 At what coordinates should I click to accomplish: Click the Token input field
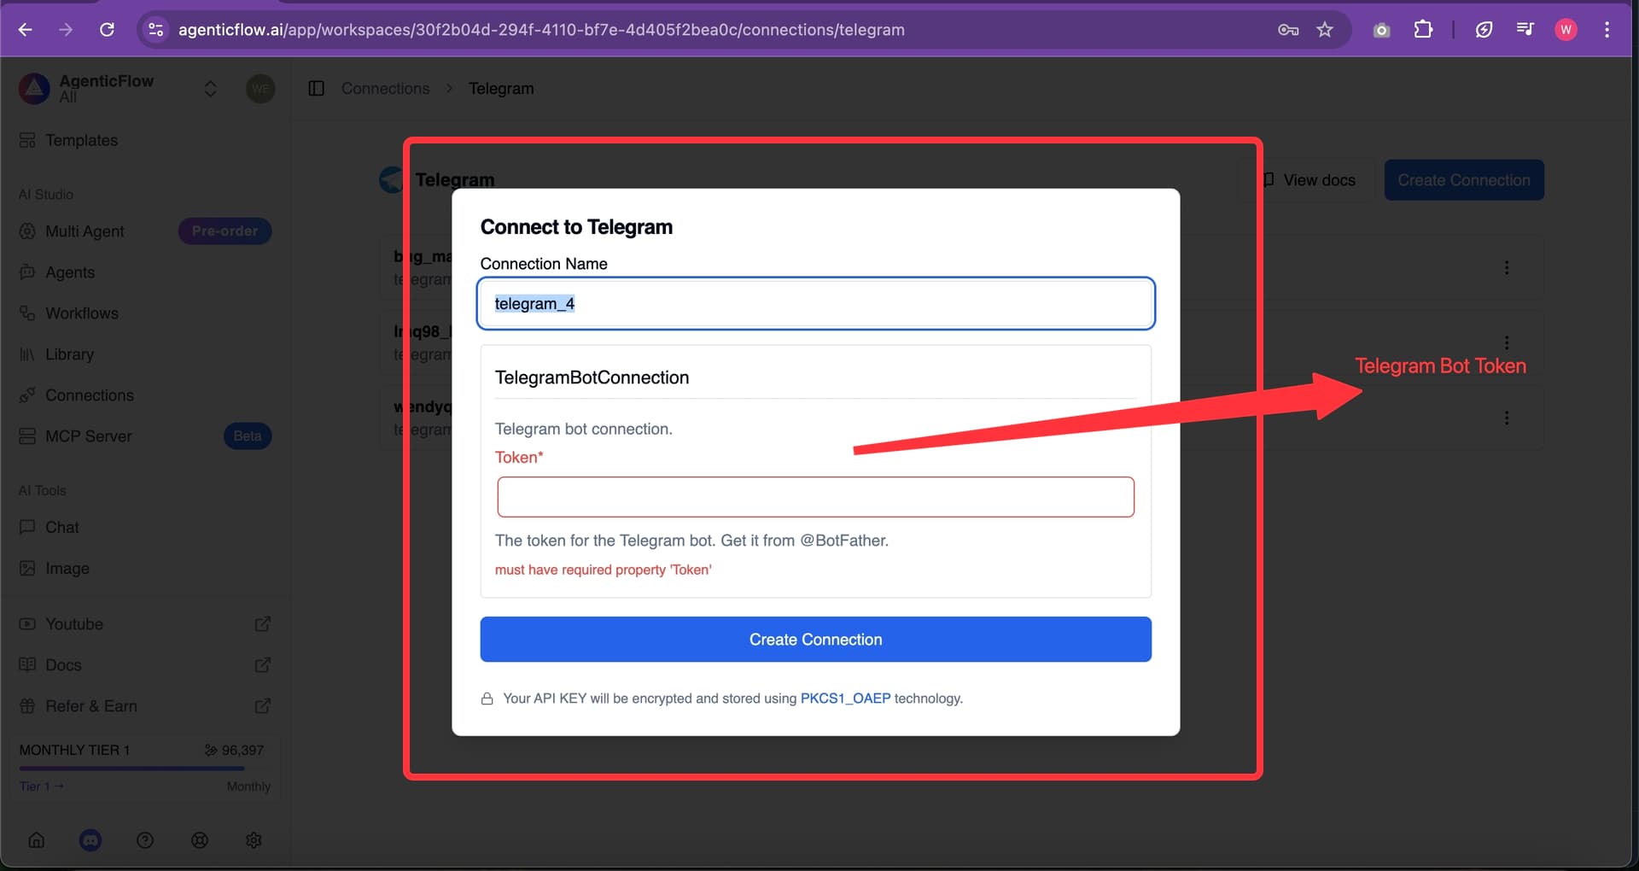(x=815, y=497)
